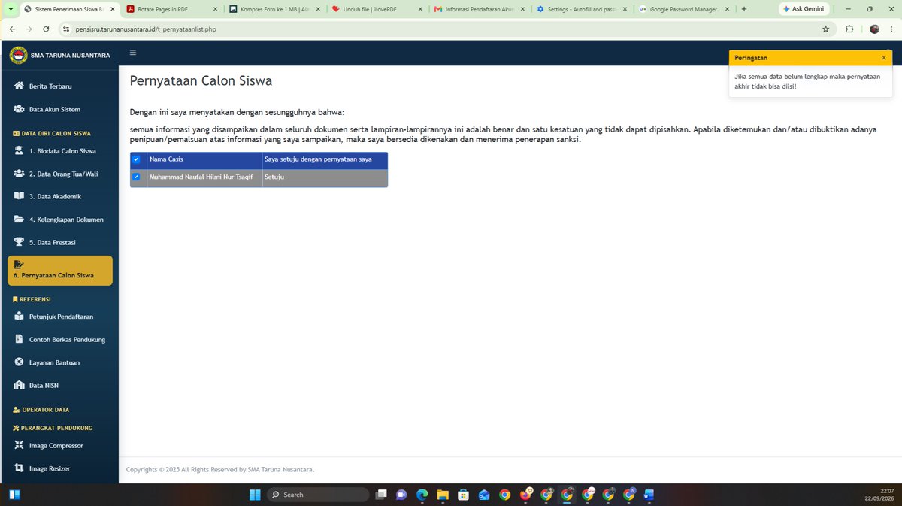Open 5. Data Prestasi trophy icon

click(x=19, y=242)
